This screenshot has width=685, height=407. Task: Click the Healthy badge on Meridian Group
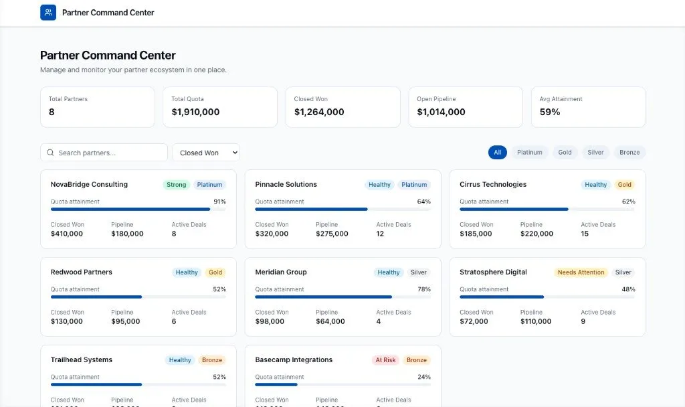(x=389, y=272)
